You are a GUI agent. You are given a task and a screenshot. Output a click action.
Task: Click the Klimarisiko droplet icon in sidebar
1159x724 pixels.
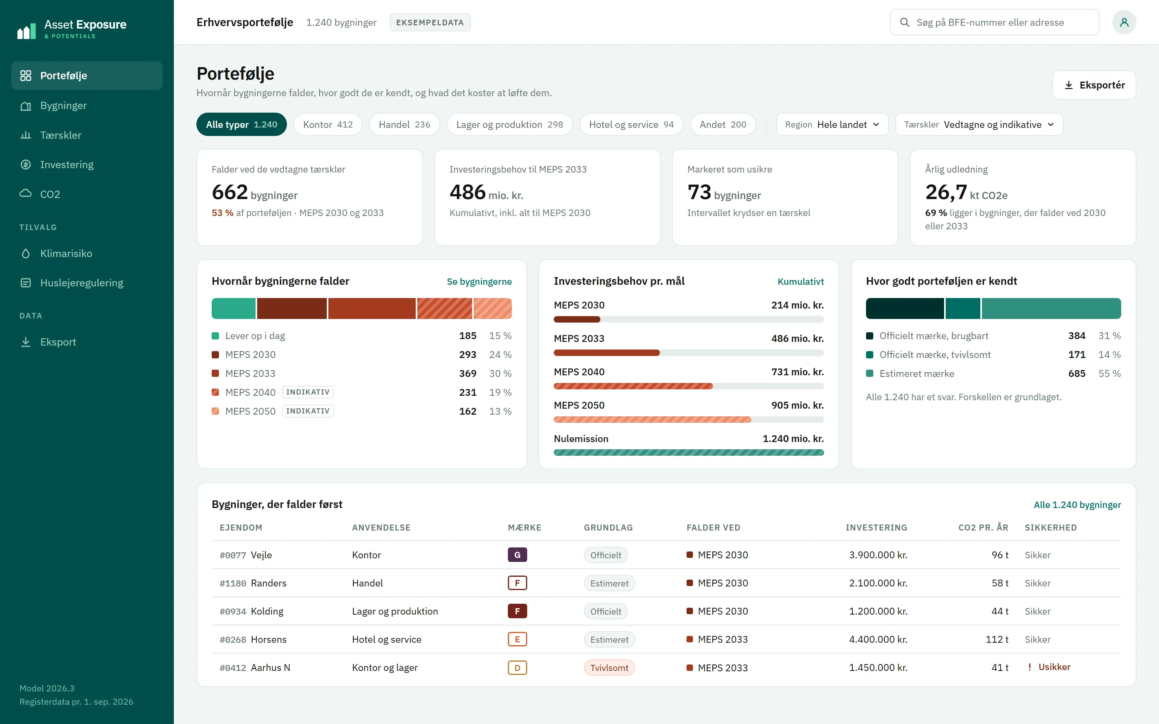tap(26, 253)
